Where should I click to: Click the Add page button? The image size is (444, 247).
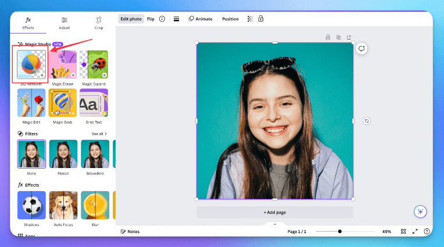pos(274,212)
